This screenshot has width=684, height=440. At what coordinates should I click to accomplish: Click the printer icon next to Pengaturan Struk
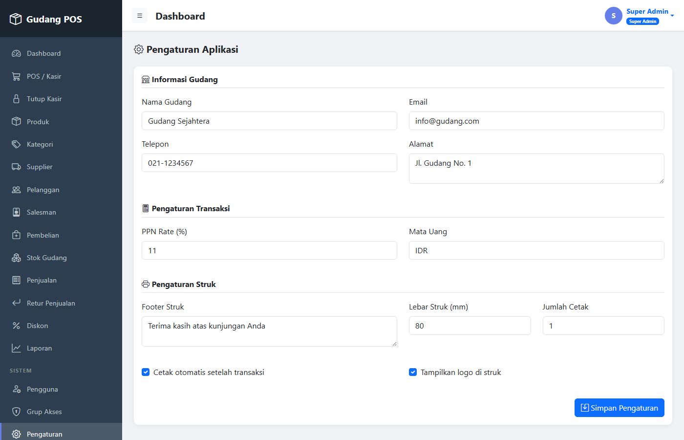[x=146, y=284]
